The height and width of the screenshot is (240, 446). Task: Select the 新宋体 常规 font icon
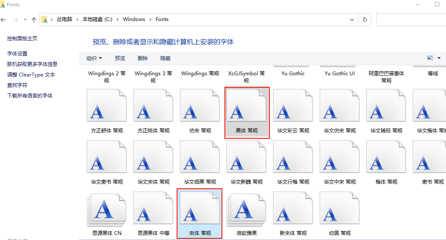(293, 208)
